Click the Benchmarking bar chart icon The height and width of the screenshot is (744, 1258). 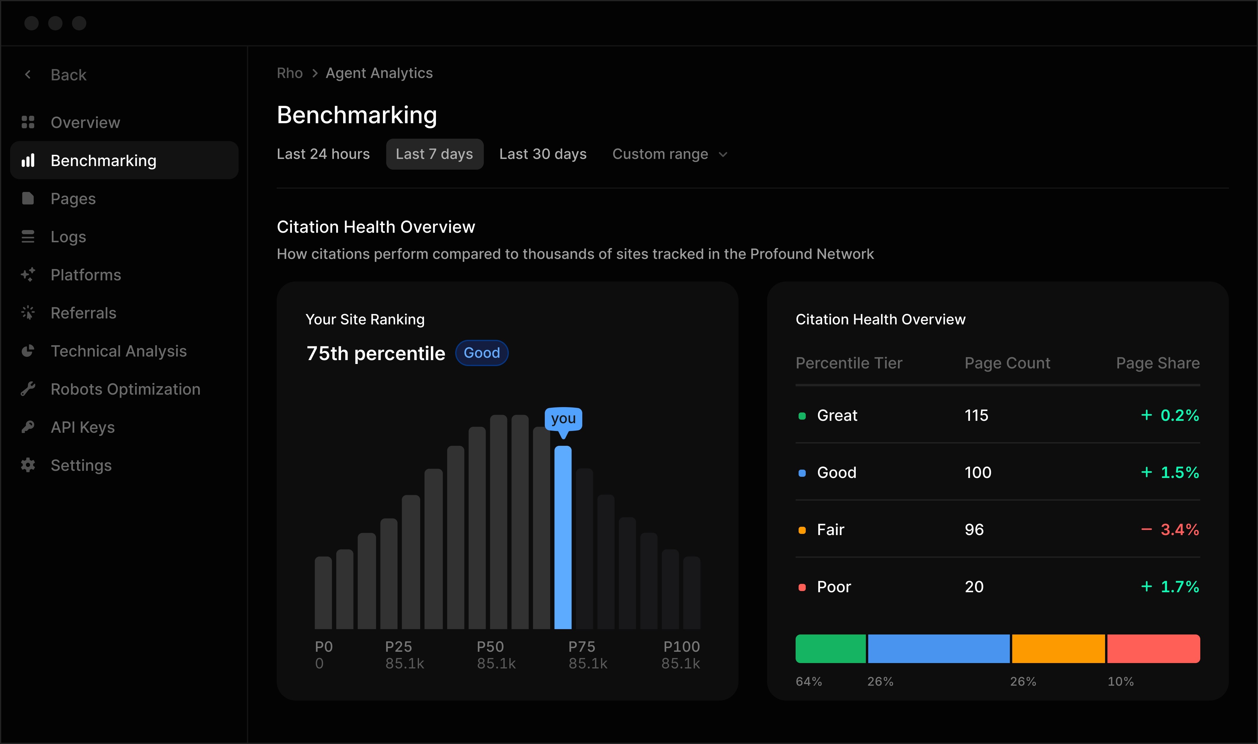28,160
